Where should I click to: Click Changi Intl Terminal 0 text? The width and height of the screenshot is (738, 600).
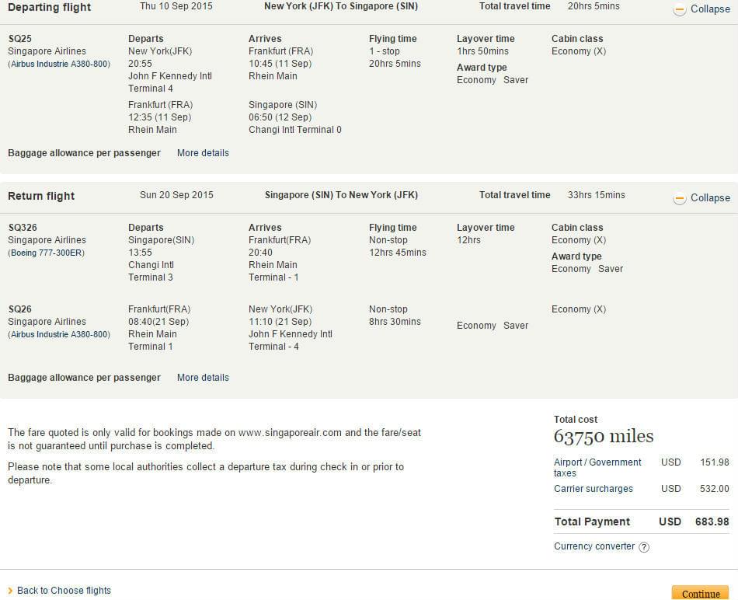pos(295,130)
